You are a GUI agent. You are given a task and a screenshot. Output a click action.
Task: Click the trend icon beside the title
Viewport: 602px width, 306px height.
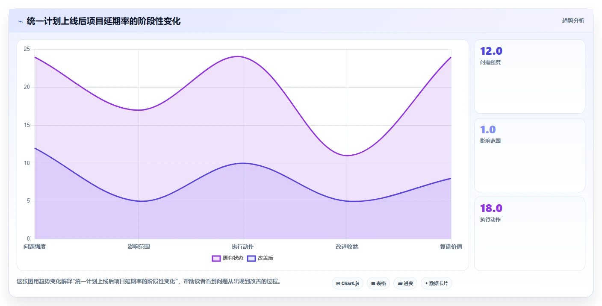20,21
